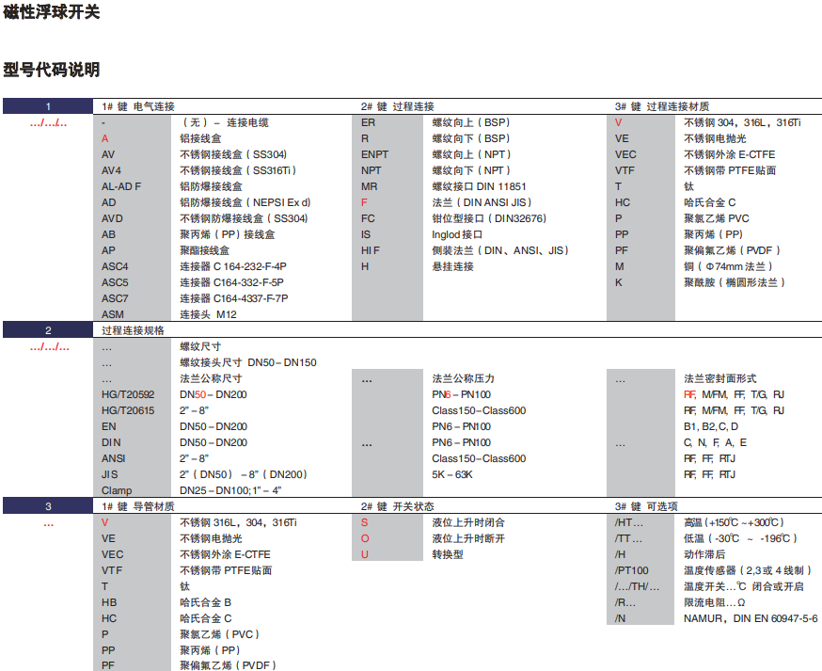
Task: Select the description 铝接线盒
Action: pyautogui.click(x=200, y=138)
